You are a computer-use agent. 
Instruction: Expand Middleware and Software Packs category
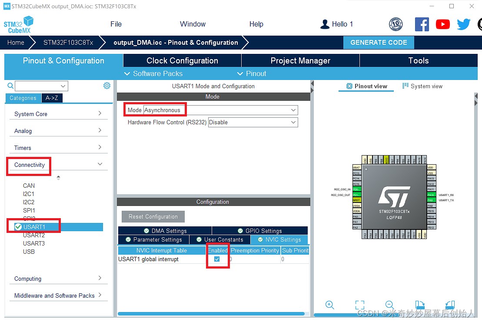click(58, 295)
